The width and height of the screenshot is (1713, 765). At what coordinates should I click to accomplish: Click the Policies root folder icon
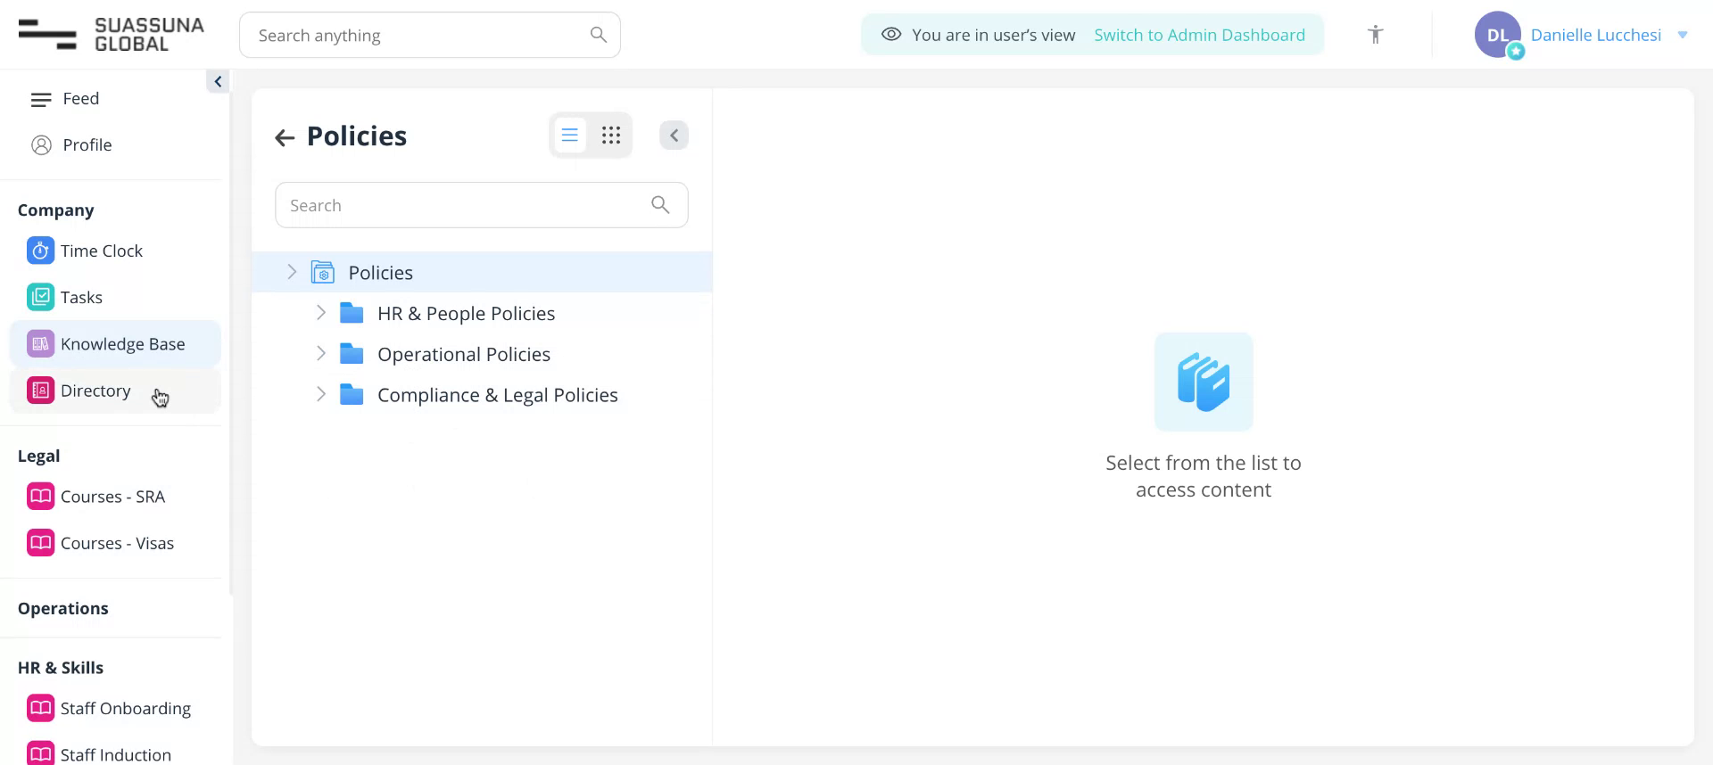(323, 272)
